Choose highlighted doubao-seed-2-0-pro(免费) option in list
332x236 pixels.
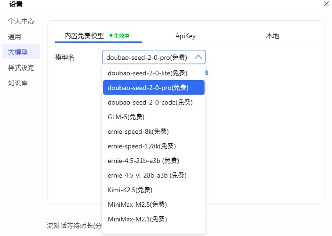[154, 87]
